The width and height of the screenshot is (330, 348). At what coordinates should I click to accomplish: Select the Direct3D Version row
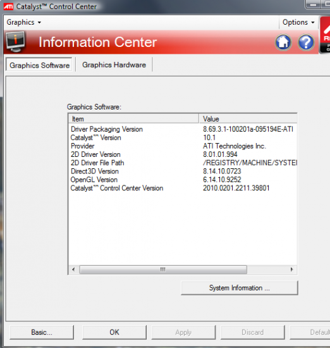coord(183,171)
